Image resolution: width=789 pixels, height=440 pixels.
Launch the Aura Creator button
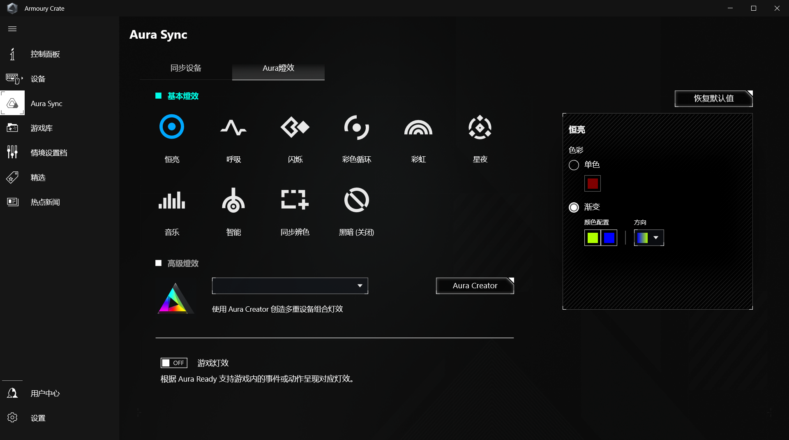pos(475,286)
